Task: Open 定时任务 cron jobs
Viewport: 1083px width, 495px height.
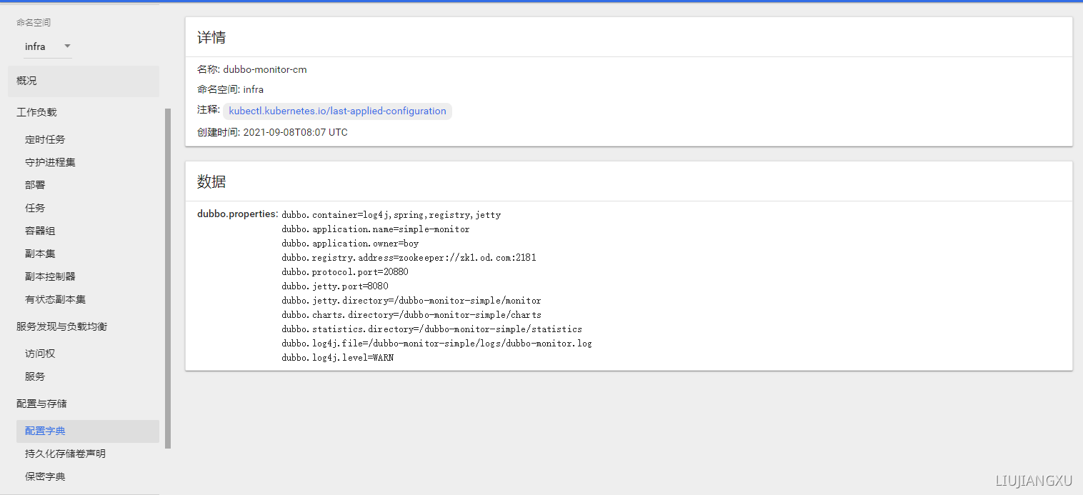Action: 45,139
